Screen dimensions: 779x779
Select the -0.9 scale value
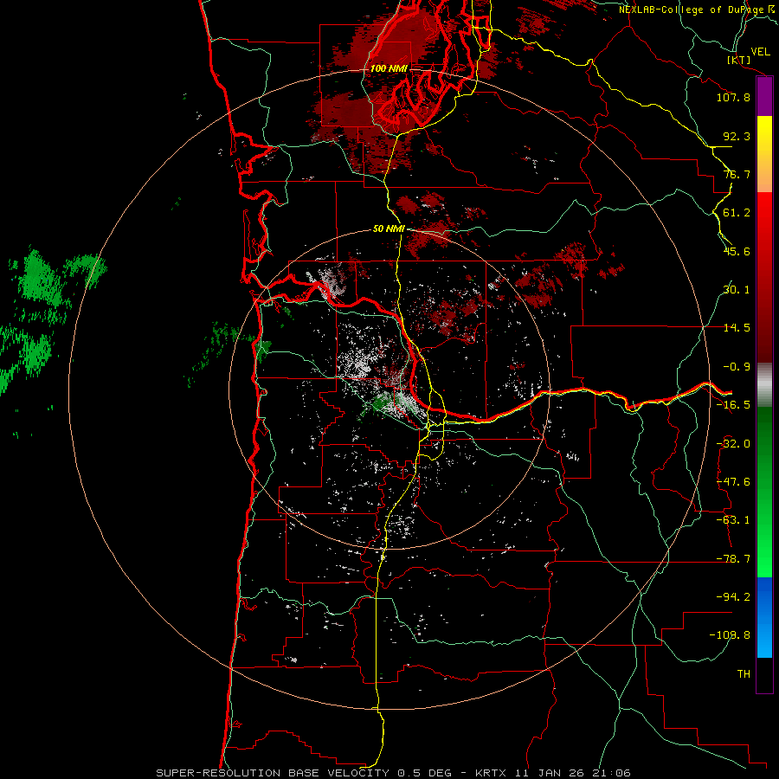pyautogui.click(x=737, y=367)
